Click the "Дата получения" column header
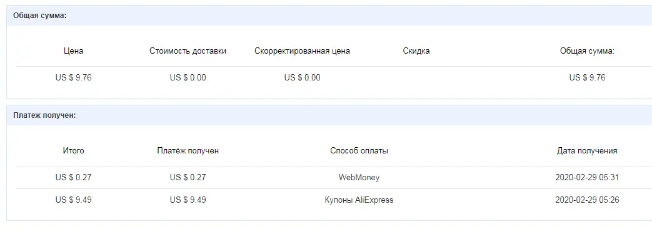The image size is (652, 232). (x=587, y=151)
